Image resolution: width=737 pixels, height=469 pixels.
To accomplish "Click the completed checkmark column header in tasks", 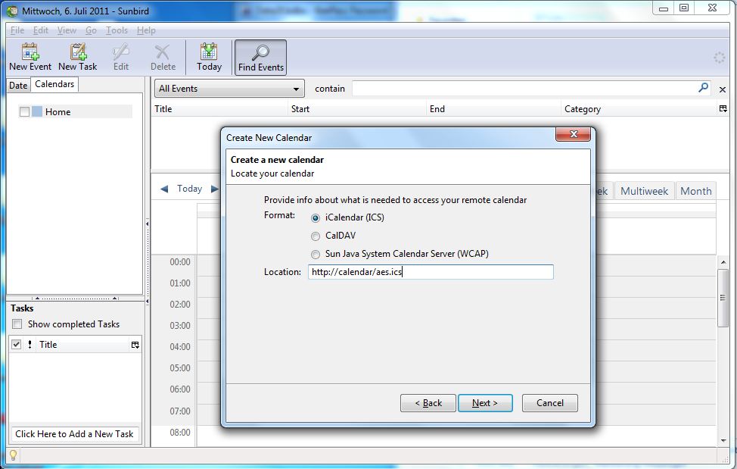I will pos(17,344).
